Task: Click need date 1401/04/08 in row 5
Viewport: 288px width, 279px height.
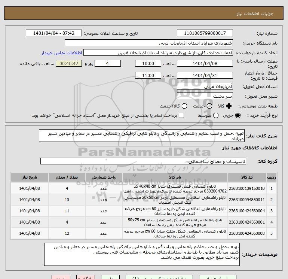Action: [30, 234]
